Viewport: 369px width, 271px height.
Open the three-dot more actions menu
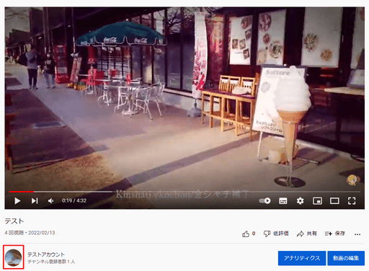[357, 234]
